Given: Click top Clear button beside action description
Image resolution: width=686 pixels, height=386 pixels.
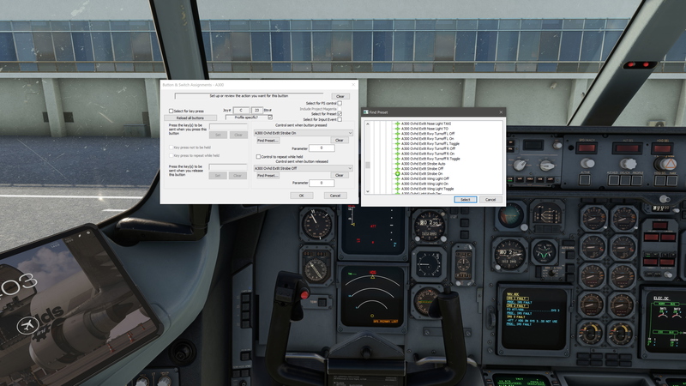Looking at the screenshot, I should click(x=340, y=96).
